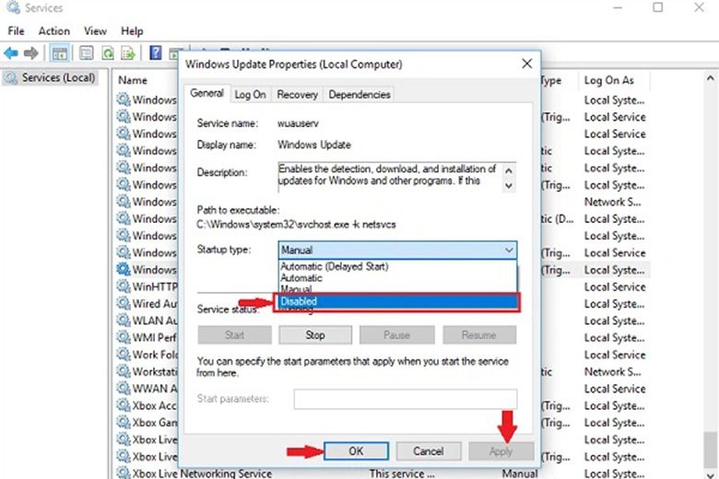Choose Automatic (Delayed Start) startup option
The height and width of the screenshot is (479, 719).
[x=335, y=266]
